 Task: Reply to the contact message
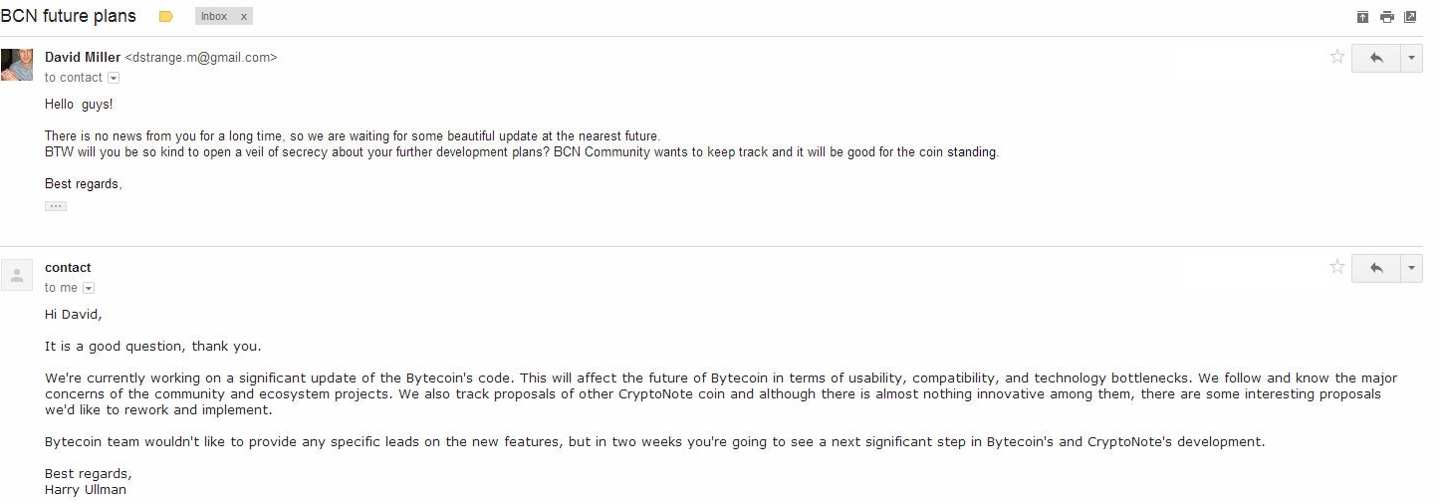click(x=1376, y=268)
